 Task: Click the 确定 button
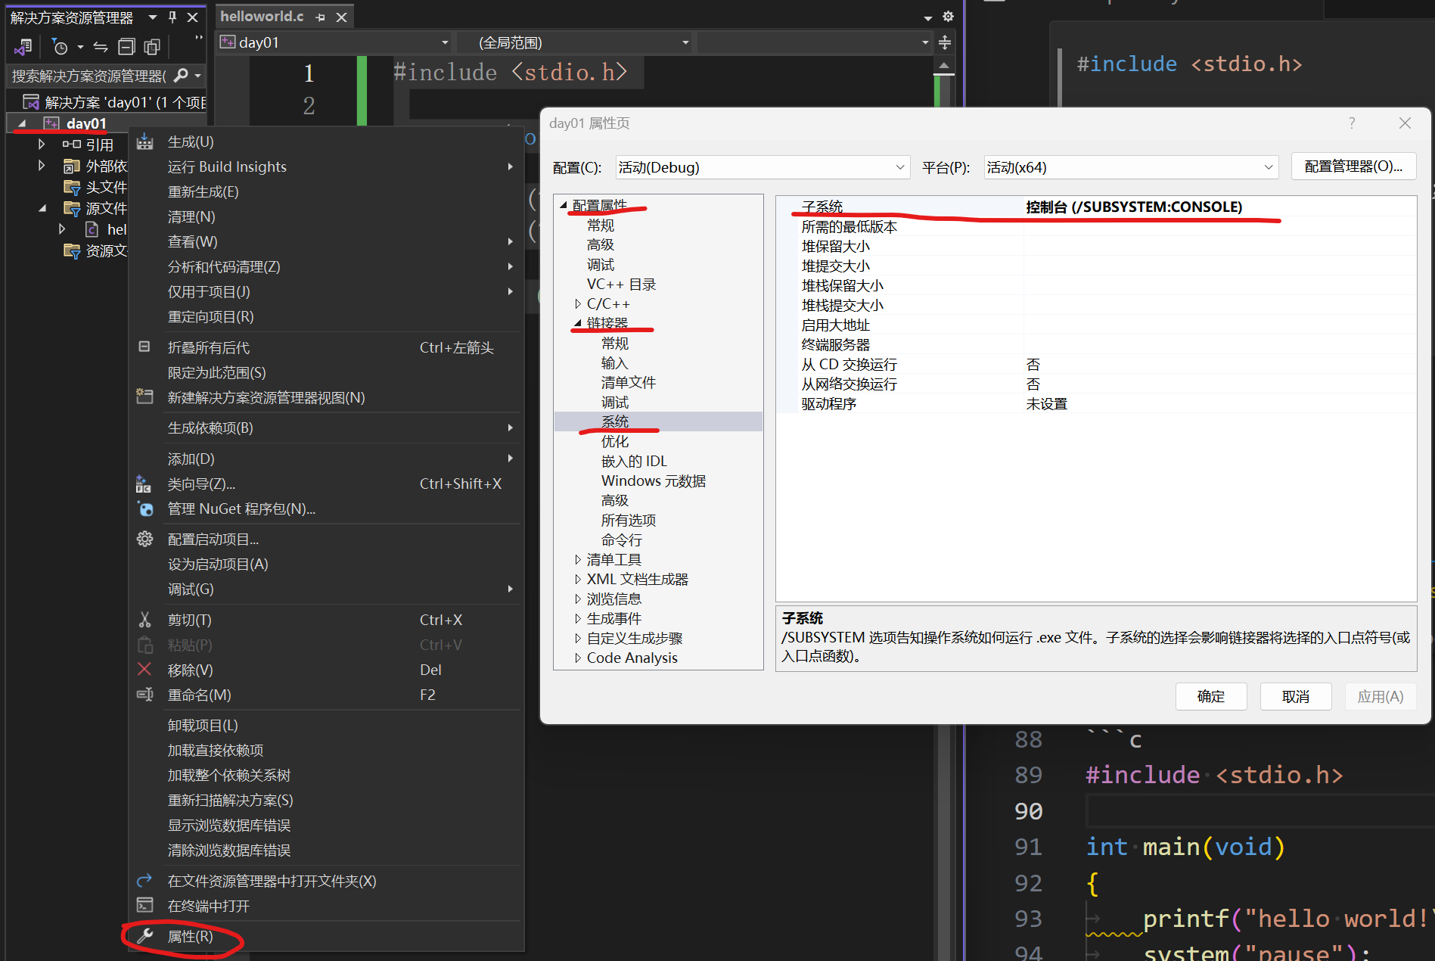click(1211, 696)
